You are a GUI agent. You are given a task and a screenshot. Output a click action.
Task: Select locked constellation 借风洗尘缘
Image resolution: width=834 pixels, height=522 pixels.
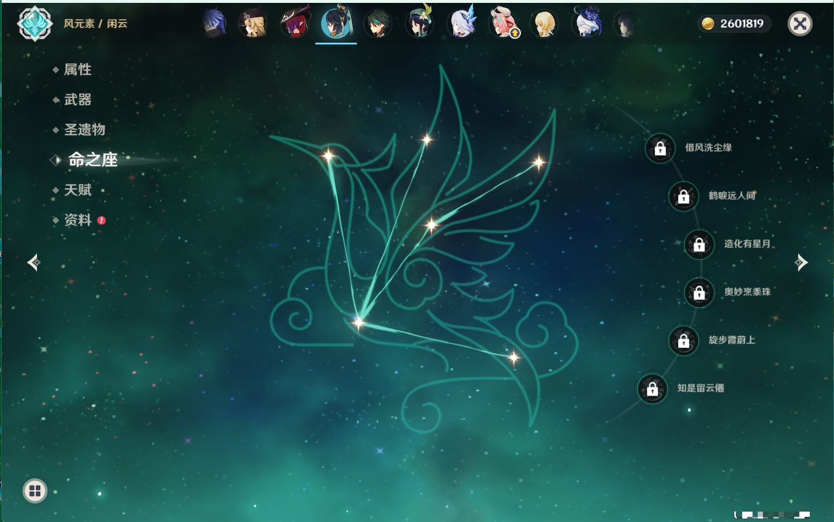click(x=660, y=148)
